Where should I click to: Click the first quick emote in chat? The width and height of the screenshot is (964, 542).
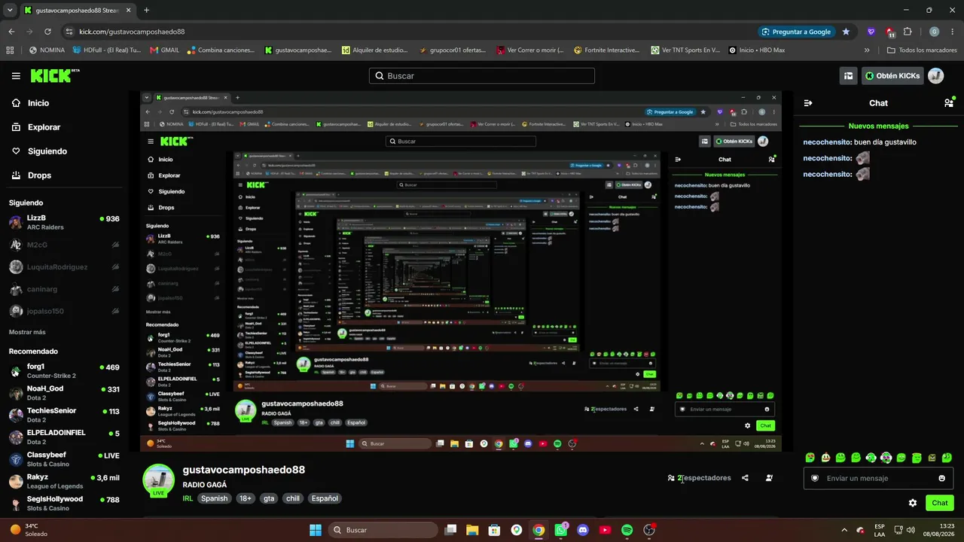[810, 458]
